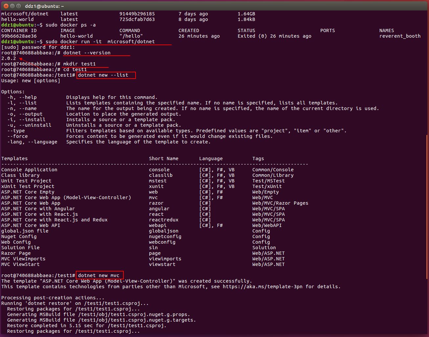Click the 'cd test1' command

pyautogui.click(x=75, y=69)
